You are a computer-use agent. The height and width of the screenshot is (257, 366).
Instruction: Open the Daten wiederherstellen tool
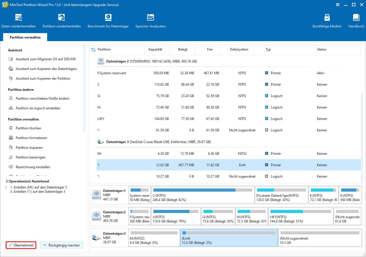click(19, 20)
